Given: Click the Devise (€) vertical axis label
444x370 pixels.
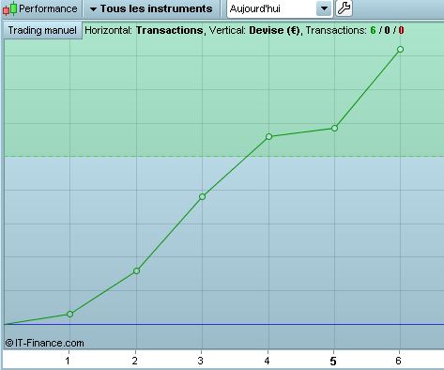Looking at the screenshot, I should coord(274,30).
